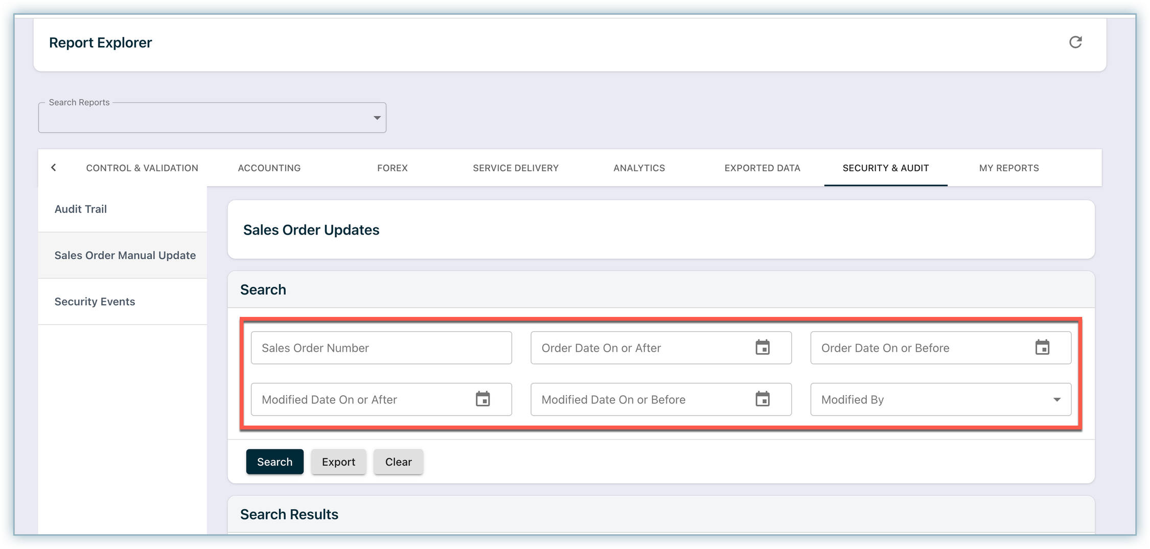The height and width of the screenshot is (549, 1150).
Task: Open calendar for Modified Date On or Before
Action: [762, 399]
